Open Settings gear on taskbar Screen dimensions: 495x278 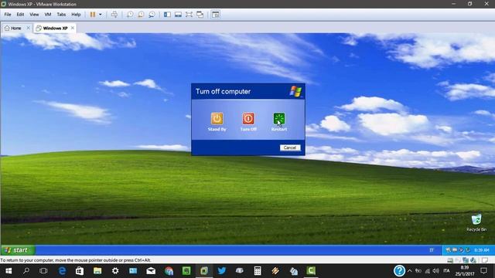(x=115, y=271)
